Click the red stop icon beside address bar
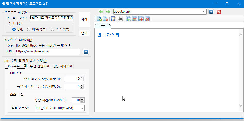The height and width of the screenshot is (121, 244). pyautogui.click(x=218, y=12)
